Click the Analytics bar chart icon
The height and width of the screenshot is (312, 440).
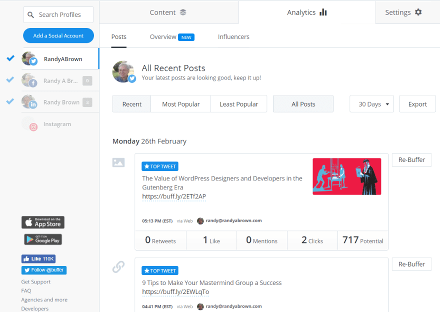click(x=323, y=12)
